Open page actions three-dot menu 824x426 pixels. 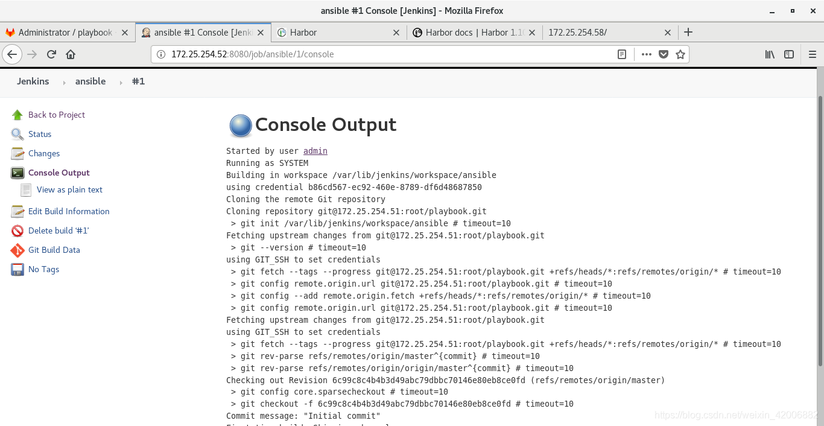click(647, 54)
